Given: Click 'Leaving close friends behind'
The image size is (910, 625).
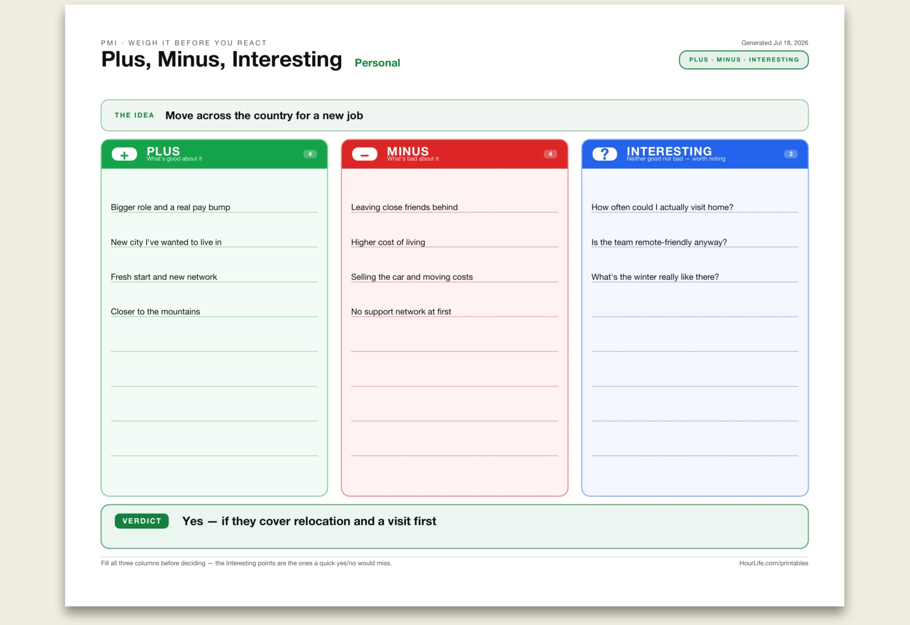Looking at the screenshot, I should tap(404, 207).
